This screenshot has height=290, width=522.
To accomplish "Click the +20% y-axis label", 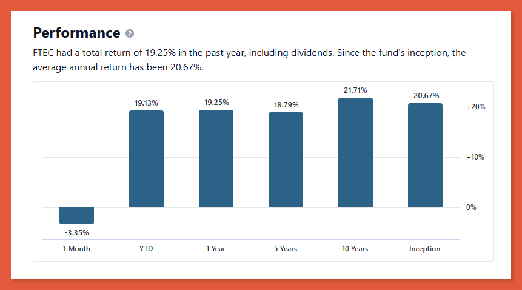I will point(475,107).
